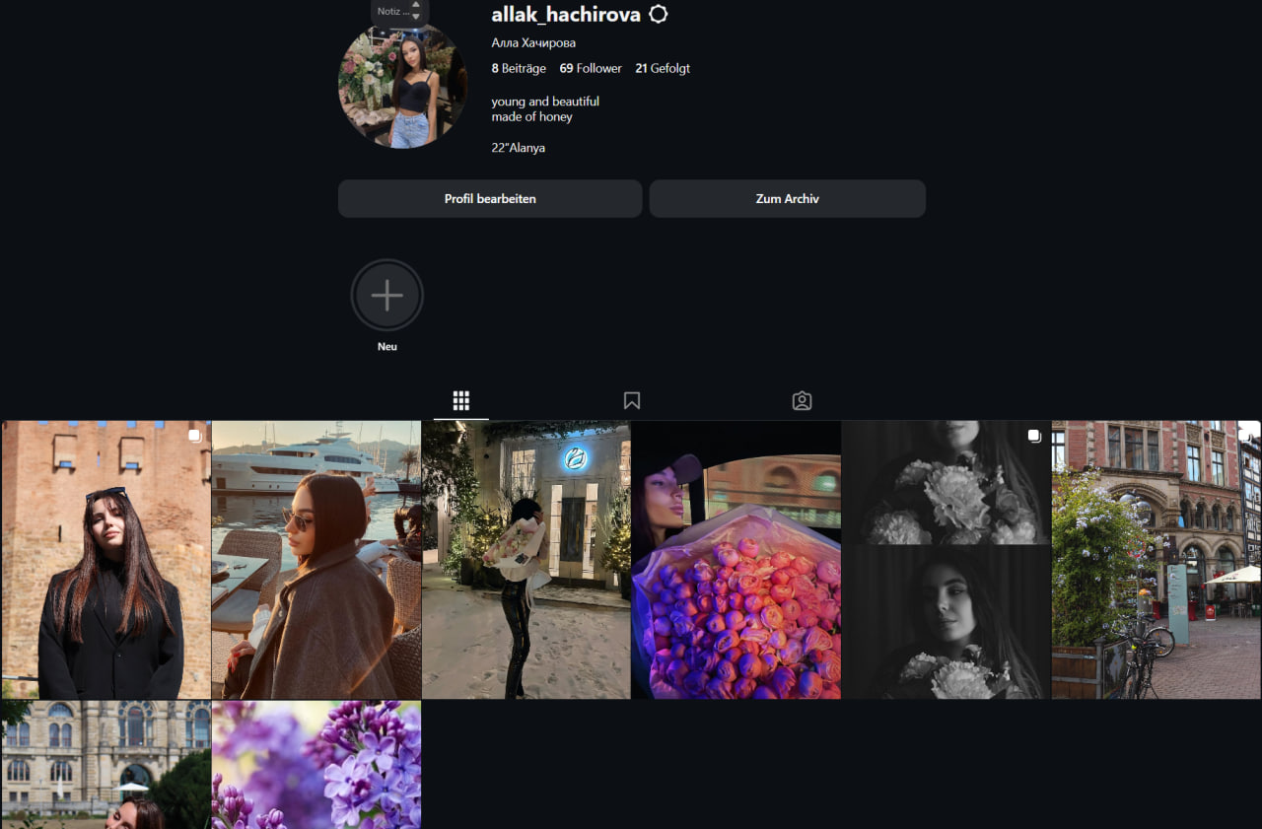
Task: Open Zum Archiv
Action: click(x=787, y=198)
